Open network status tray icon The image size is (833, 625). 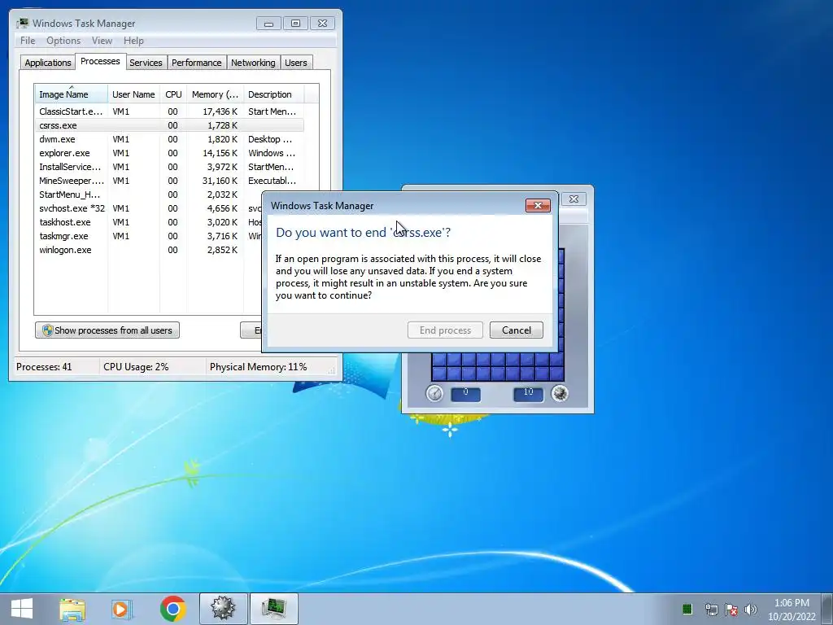tap(711, 609)
